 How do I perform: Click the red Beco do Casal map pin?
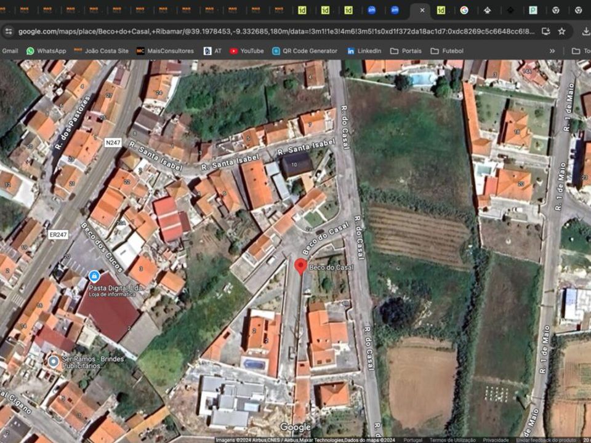point(300,266)
